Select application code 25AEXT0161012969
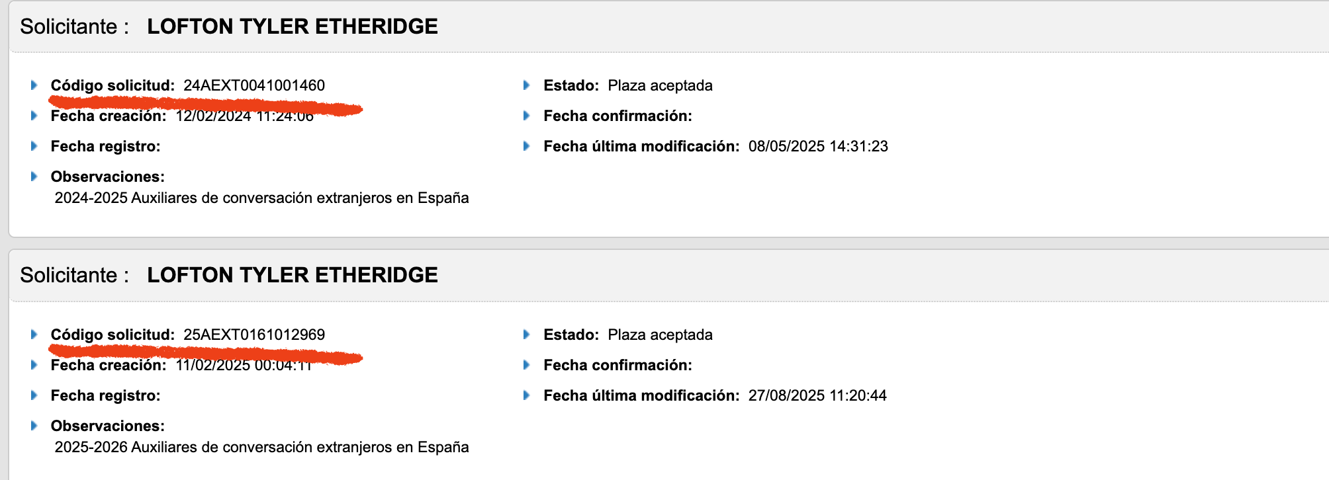Screen dimensions: 1329x480 click(x=254, y=335)
